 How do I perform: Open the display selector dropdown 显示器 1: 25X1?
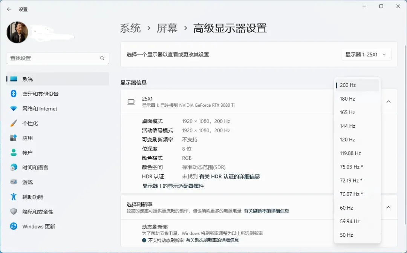click(x=366, y=55)
